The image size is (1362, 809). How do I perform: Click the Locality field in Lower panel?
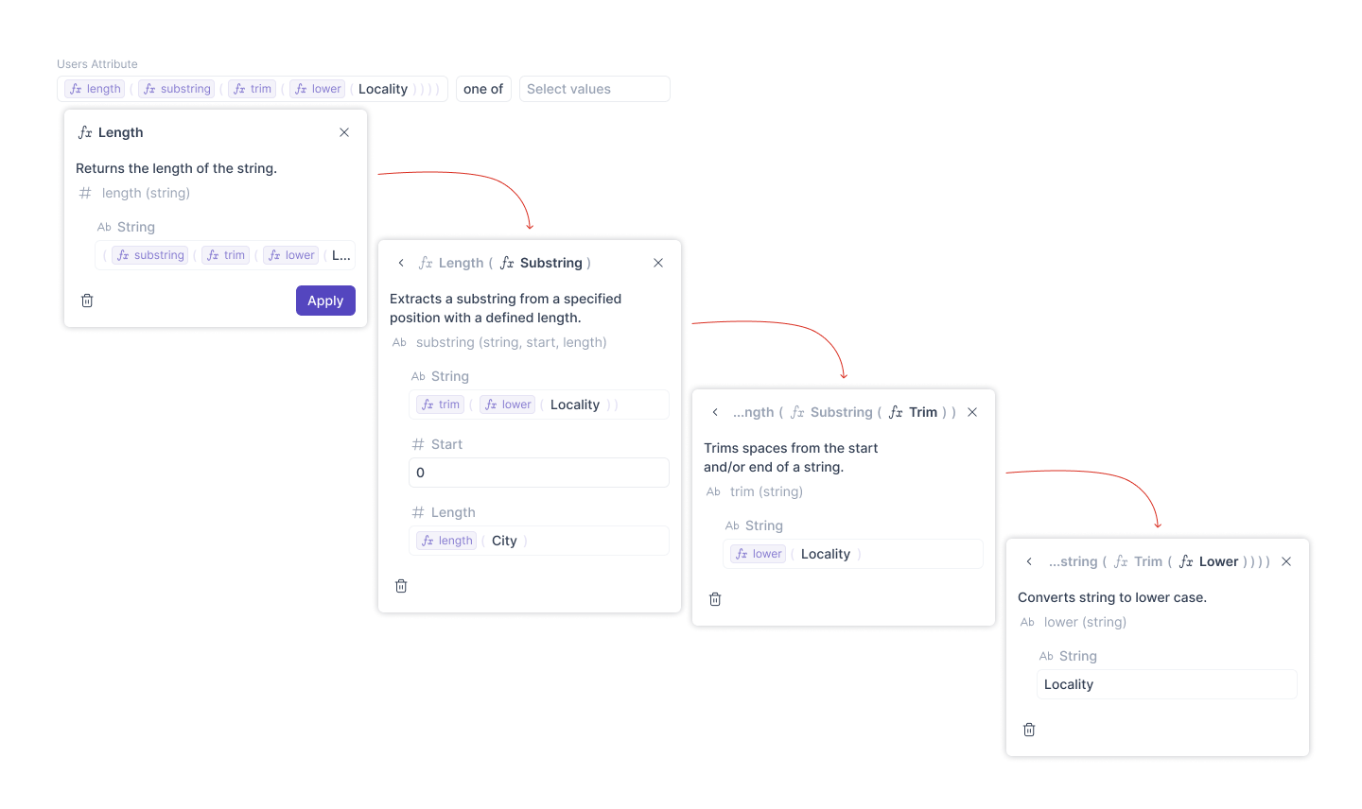1167,684
